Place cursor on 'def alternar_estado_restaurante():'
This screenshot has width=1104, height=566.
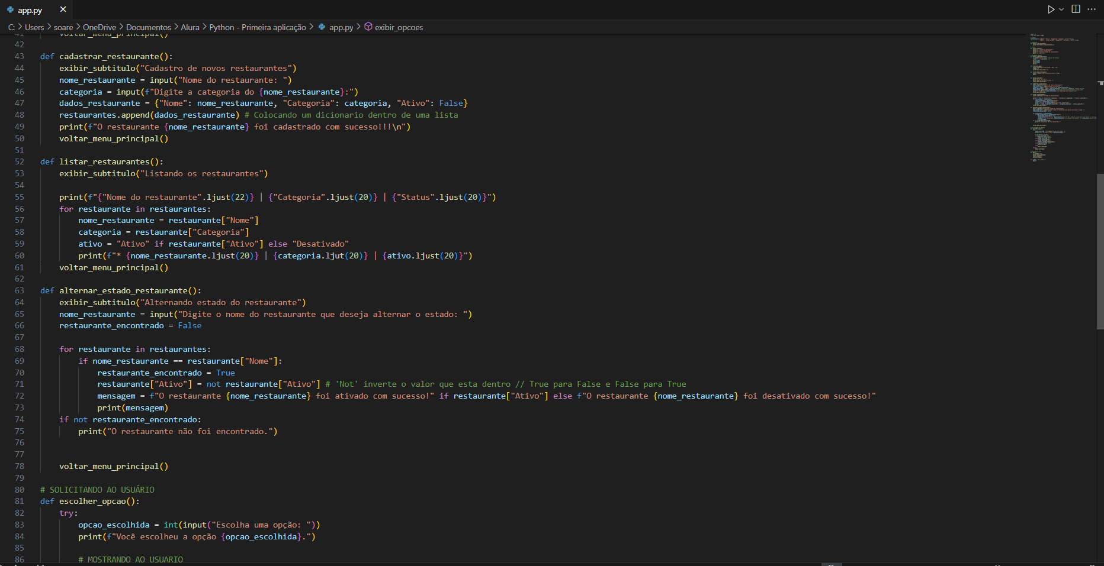121,290
